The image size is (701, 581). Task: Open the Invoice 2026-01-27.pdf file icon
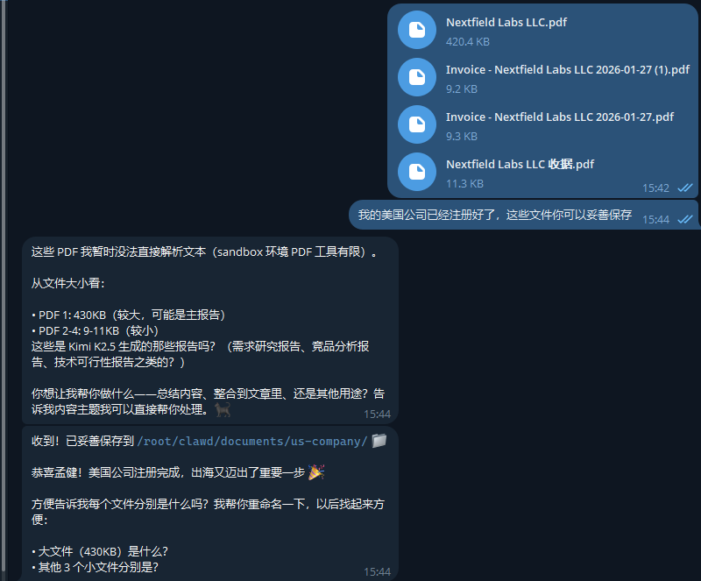[x=417, y=124]
